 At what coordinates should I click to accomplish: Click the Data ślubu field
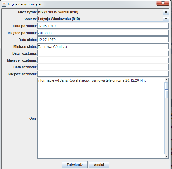[103, 40]
